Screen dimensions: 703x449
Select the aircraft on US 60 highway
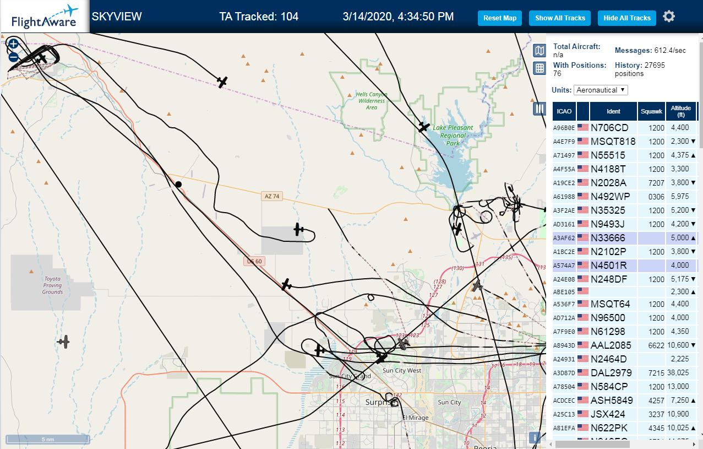(x=286, y=284)
